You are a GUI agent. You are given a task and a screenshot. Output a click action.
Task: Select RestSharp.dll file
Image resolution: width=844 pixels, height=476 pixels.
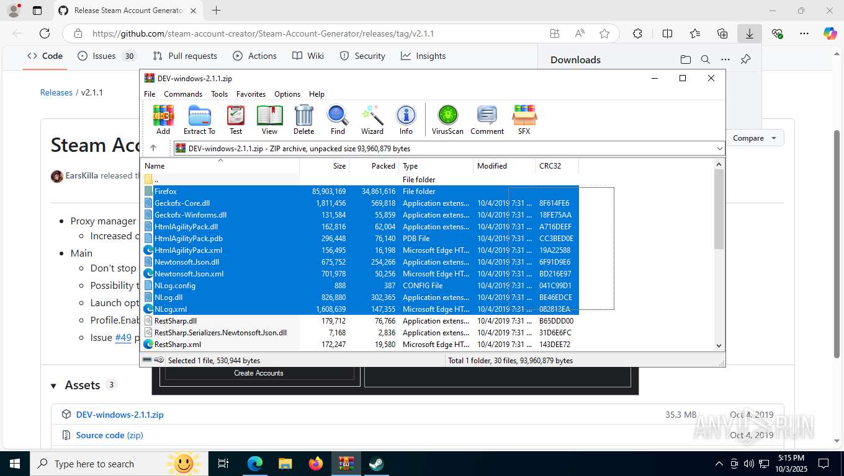(x=361, y=321)
